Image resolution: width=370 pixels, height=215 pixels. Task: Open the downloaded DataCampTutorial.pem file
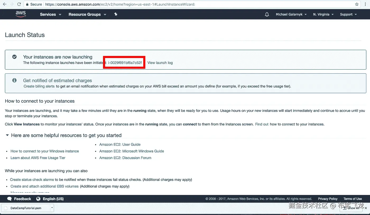(26, 208)
